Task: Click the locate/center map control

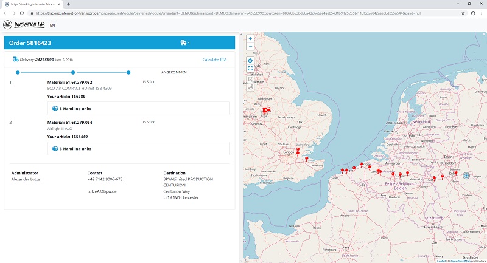Action: pyautogui.click(x=250, y=61)
